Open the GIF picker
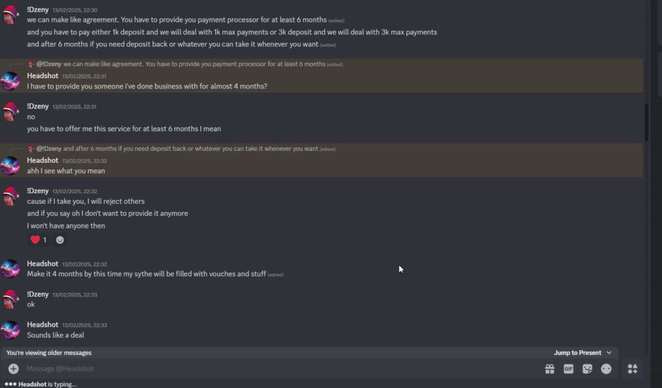 [x=569, y=369]
